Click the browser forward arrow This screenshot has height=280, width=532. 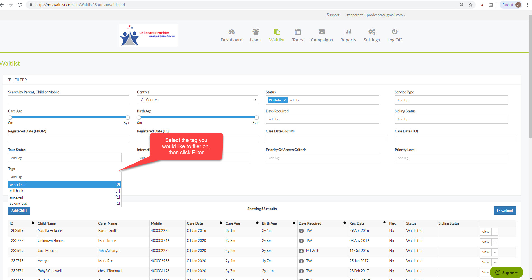(11, 5)
